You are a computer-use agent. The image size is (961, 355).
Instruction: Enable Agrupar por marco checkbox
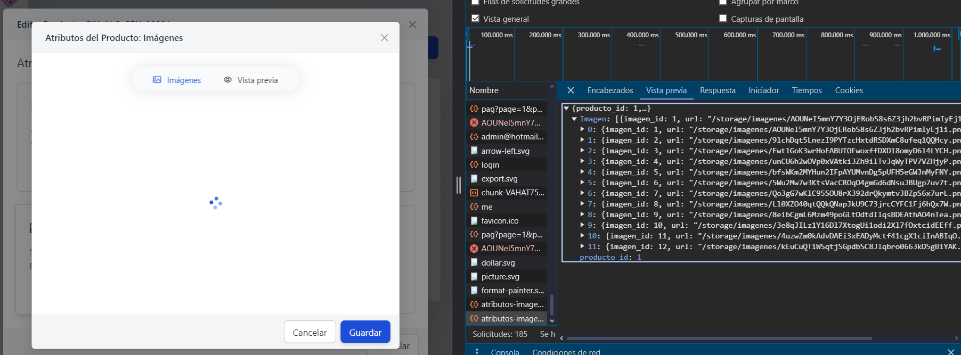723,2
